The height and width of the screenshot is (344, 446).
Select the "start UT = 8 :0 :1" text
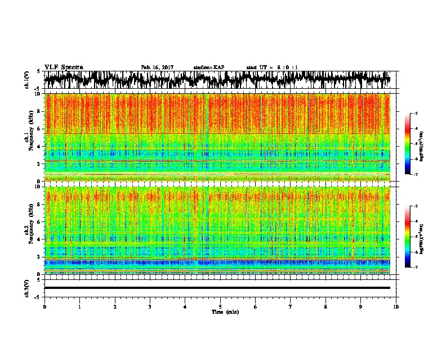coord(272,67)
